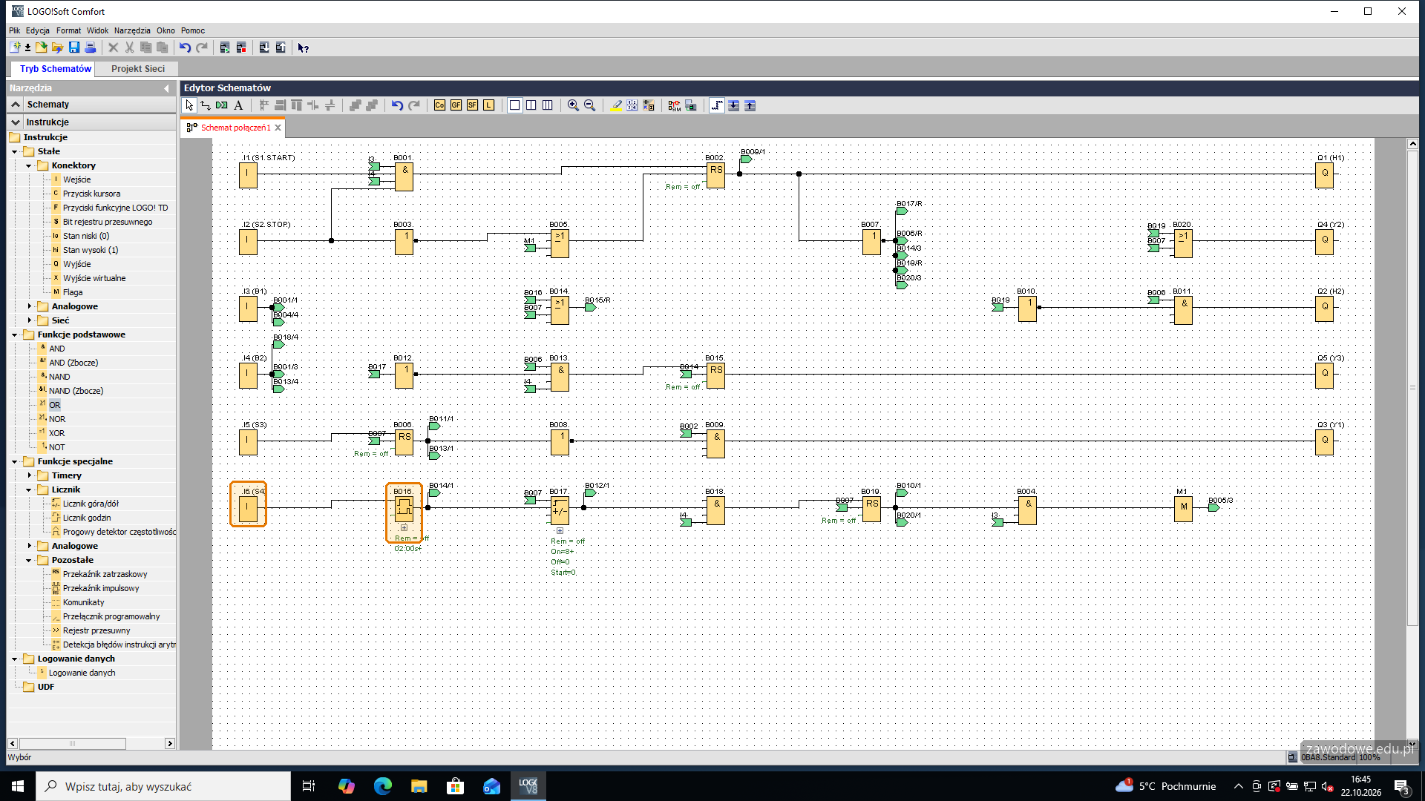Start simulation with the SIM icon
1425x801 pixels.
pos(674,105)
